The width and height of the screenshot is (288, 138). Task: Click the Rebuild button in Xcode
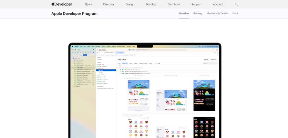pyautogui.click(x=206, y=60)
